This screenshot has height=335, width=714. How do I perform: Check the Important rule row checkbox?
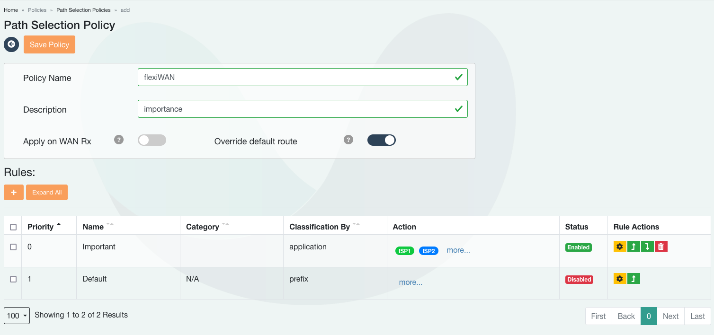(x=13, y=247)
